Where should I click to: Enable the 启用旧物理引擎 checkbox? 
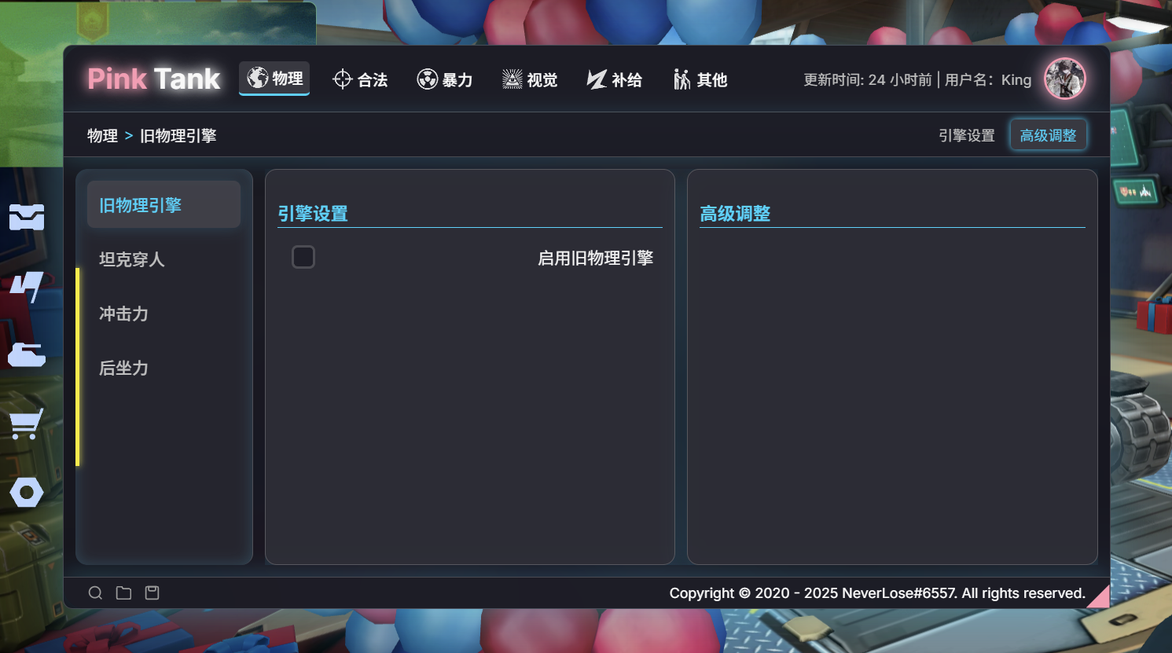pyautogui.click(x=303, y=256)
